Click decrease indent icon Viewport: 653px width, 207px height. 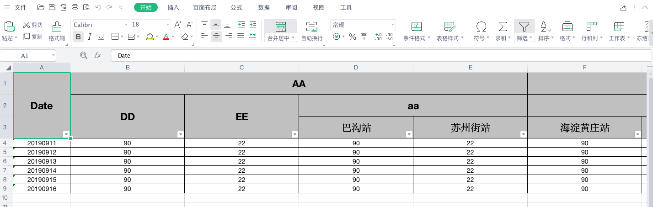(241, 25)
